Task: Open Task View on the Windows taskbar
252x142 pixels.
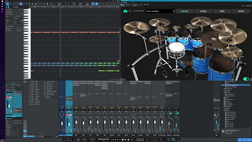Action: tap(2, 6)
